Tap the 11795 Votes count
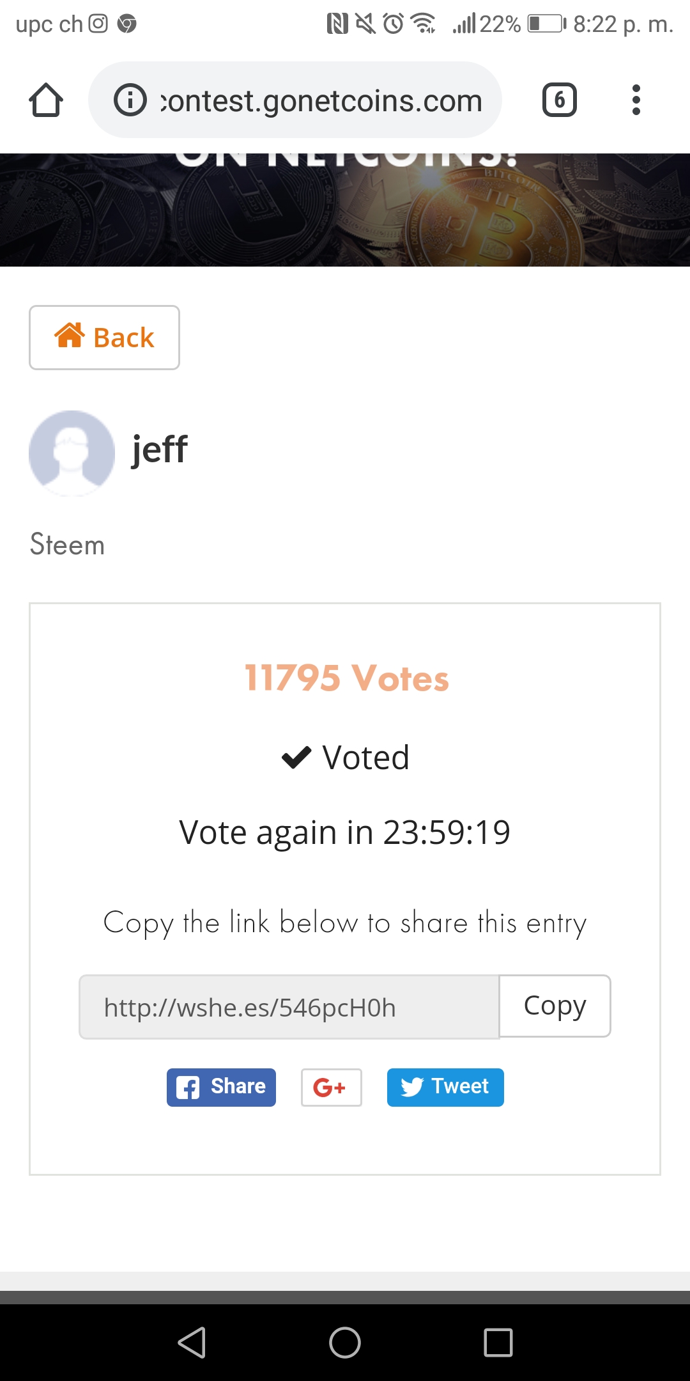 [346, 678]
